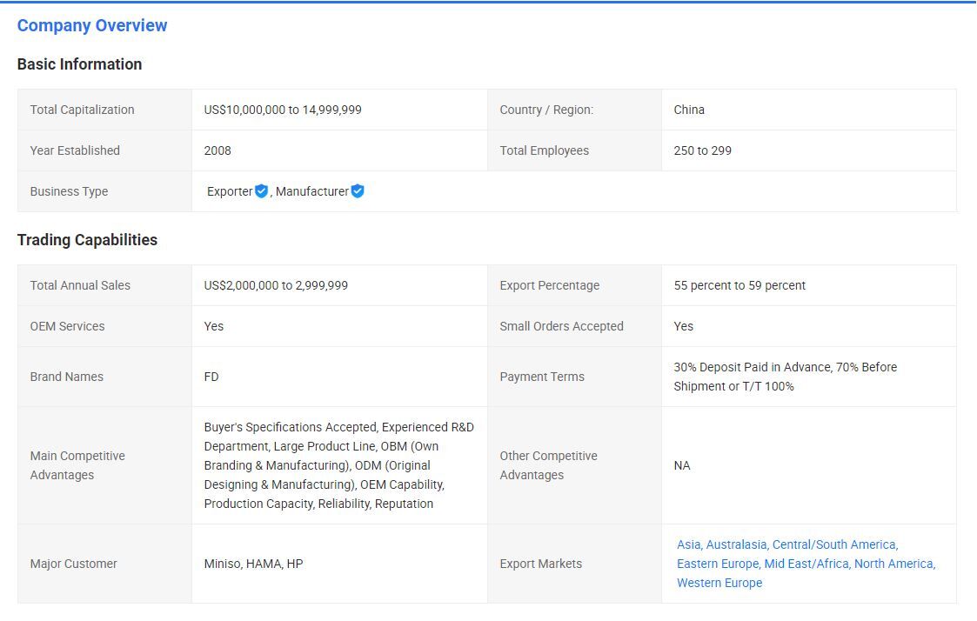Click the Manufacturer business type text
The image size is (977, 621).
(311, 191)
